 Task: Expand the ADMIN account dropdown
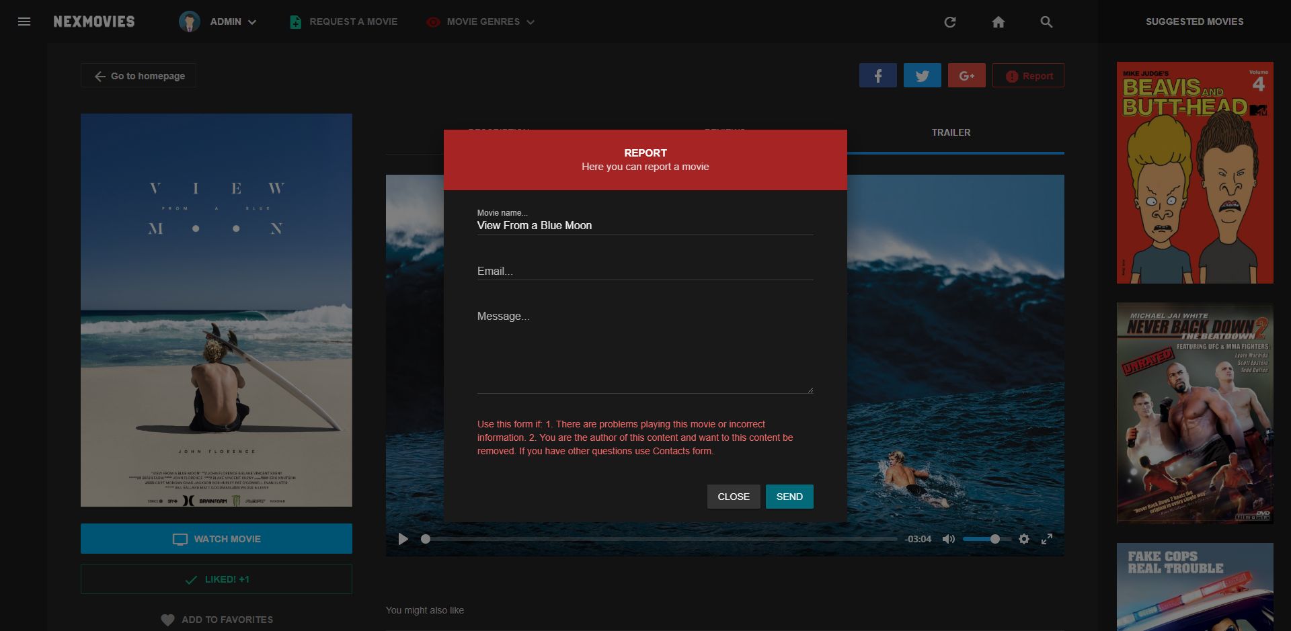[x=233, y=22]
